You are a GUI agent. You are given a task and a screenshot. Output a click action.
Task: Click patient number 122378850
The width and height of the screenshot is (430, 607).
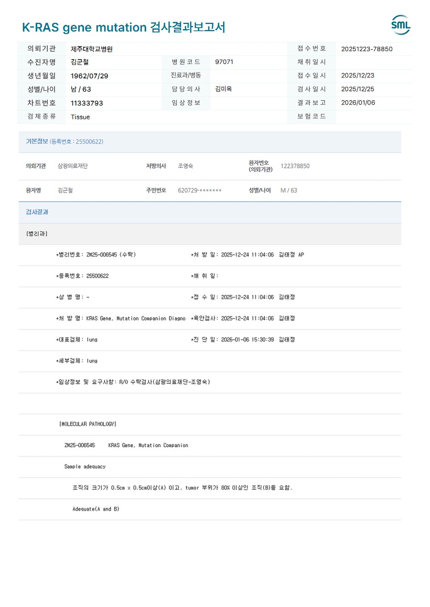(x=295, y=166)
